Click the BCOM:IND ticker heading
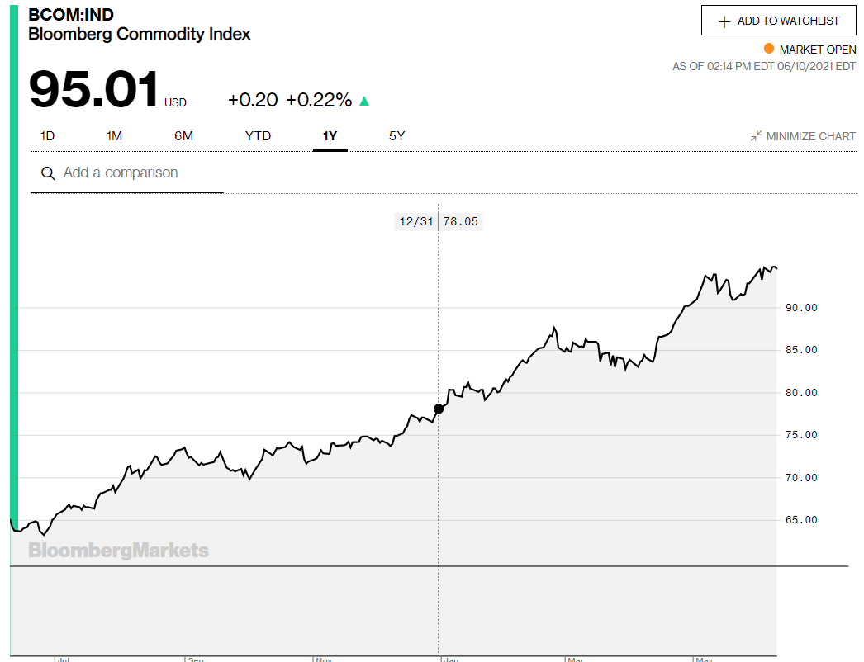The height and width of the screenshot is (662, 864). [71, 15]
